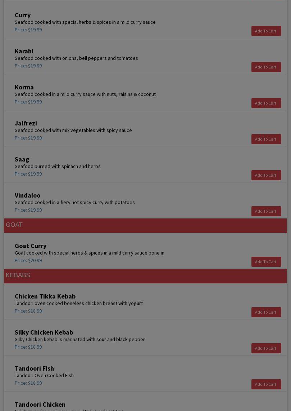Add Goat Curry to cart
This screenshot has width=291, height=411.
(x=266, y=262)
